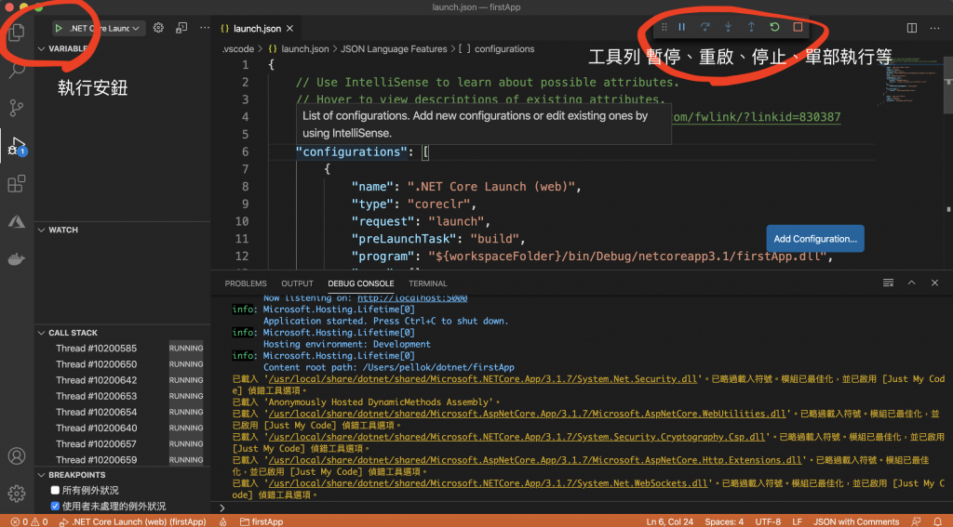Open the Accounts menu icon
The width and height of the screenshot is (953, 527).
point(17,455)
